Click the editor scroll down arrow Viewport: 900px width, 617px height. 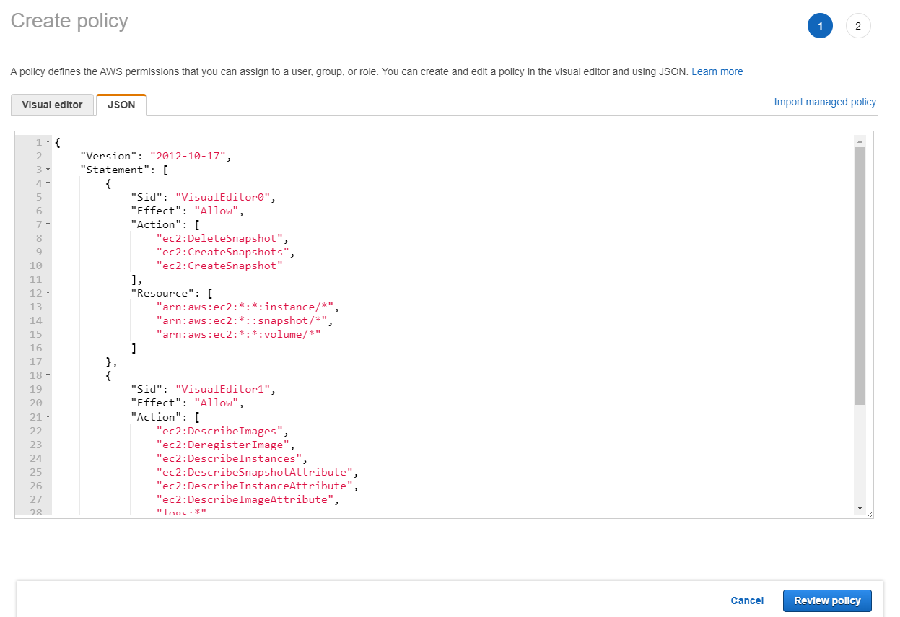pyautogui.click(x=860, y=507)
